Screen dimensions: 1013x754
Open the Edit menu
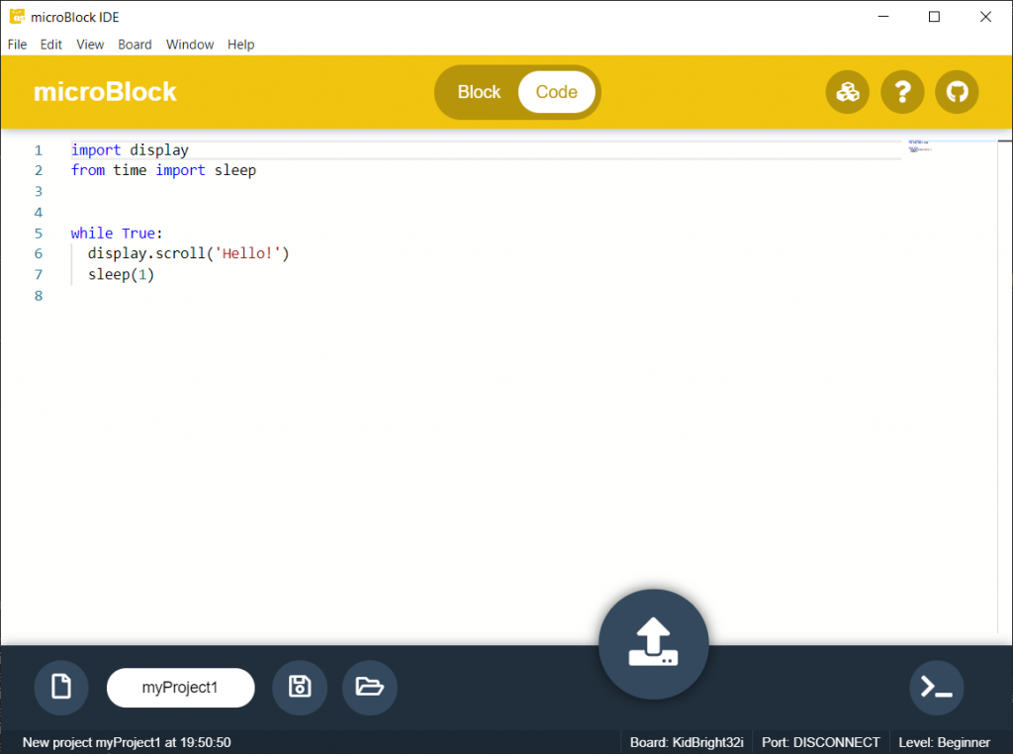[51, 45]
